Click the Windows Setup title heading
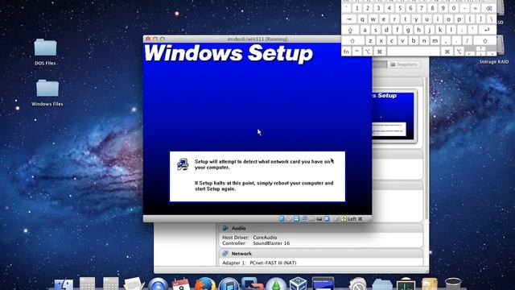Image resolution: width=515 pixels, height=290 pixels. pyautogui.click(x=229, y=53)
